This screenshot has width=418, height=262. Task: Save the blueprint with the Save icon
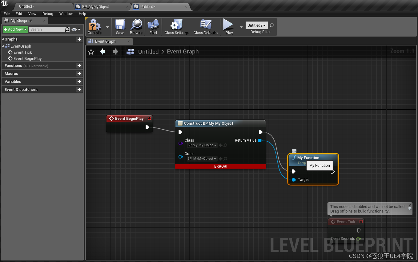[120, 27]
